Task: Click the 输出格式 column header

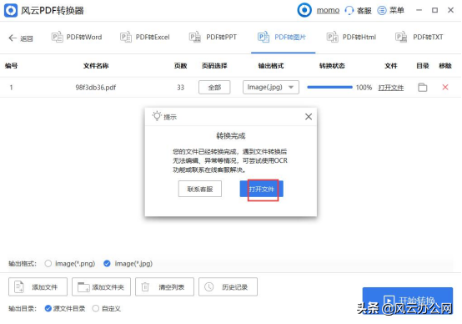Action: coord(271,66)
